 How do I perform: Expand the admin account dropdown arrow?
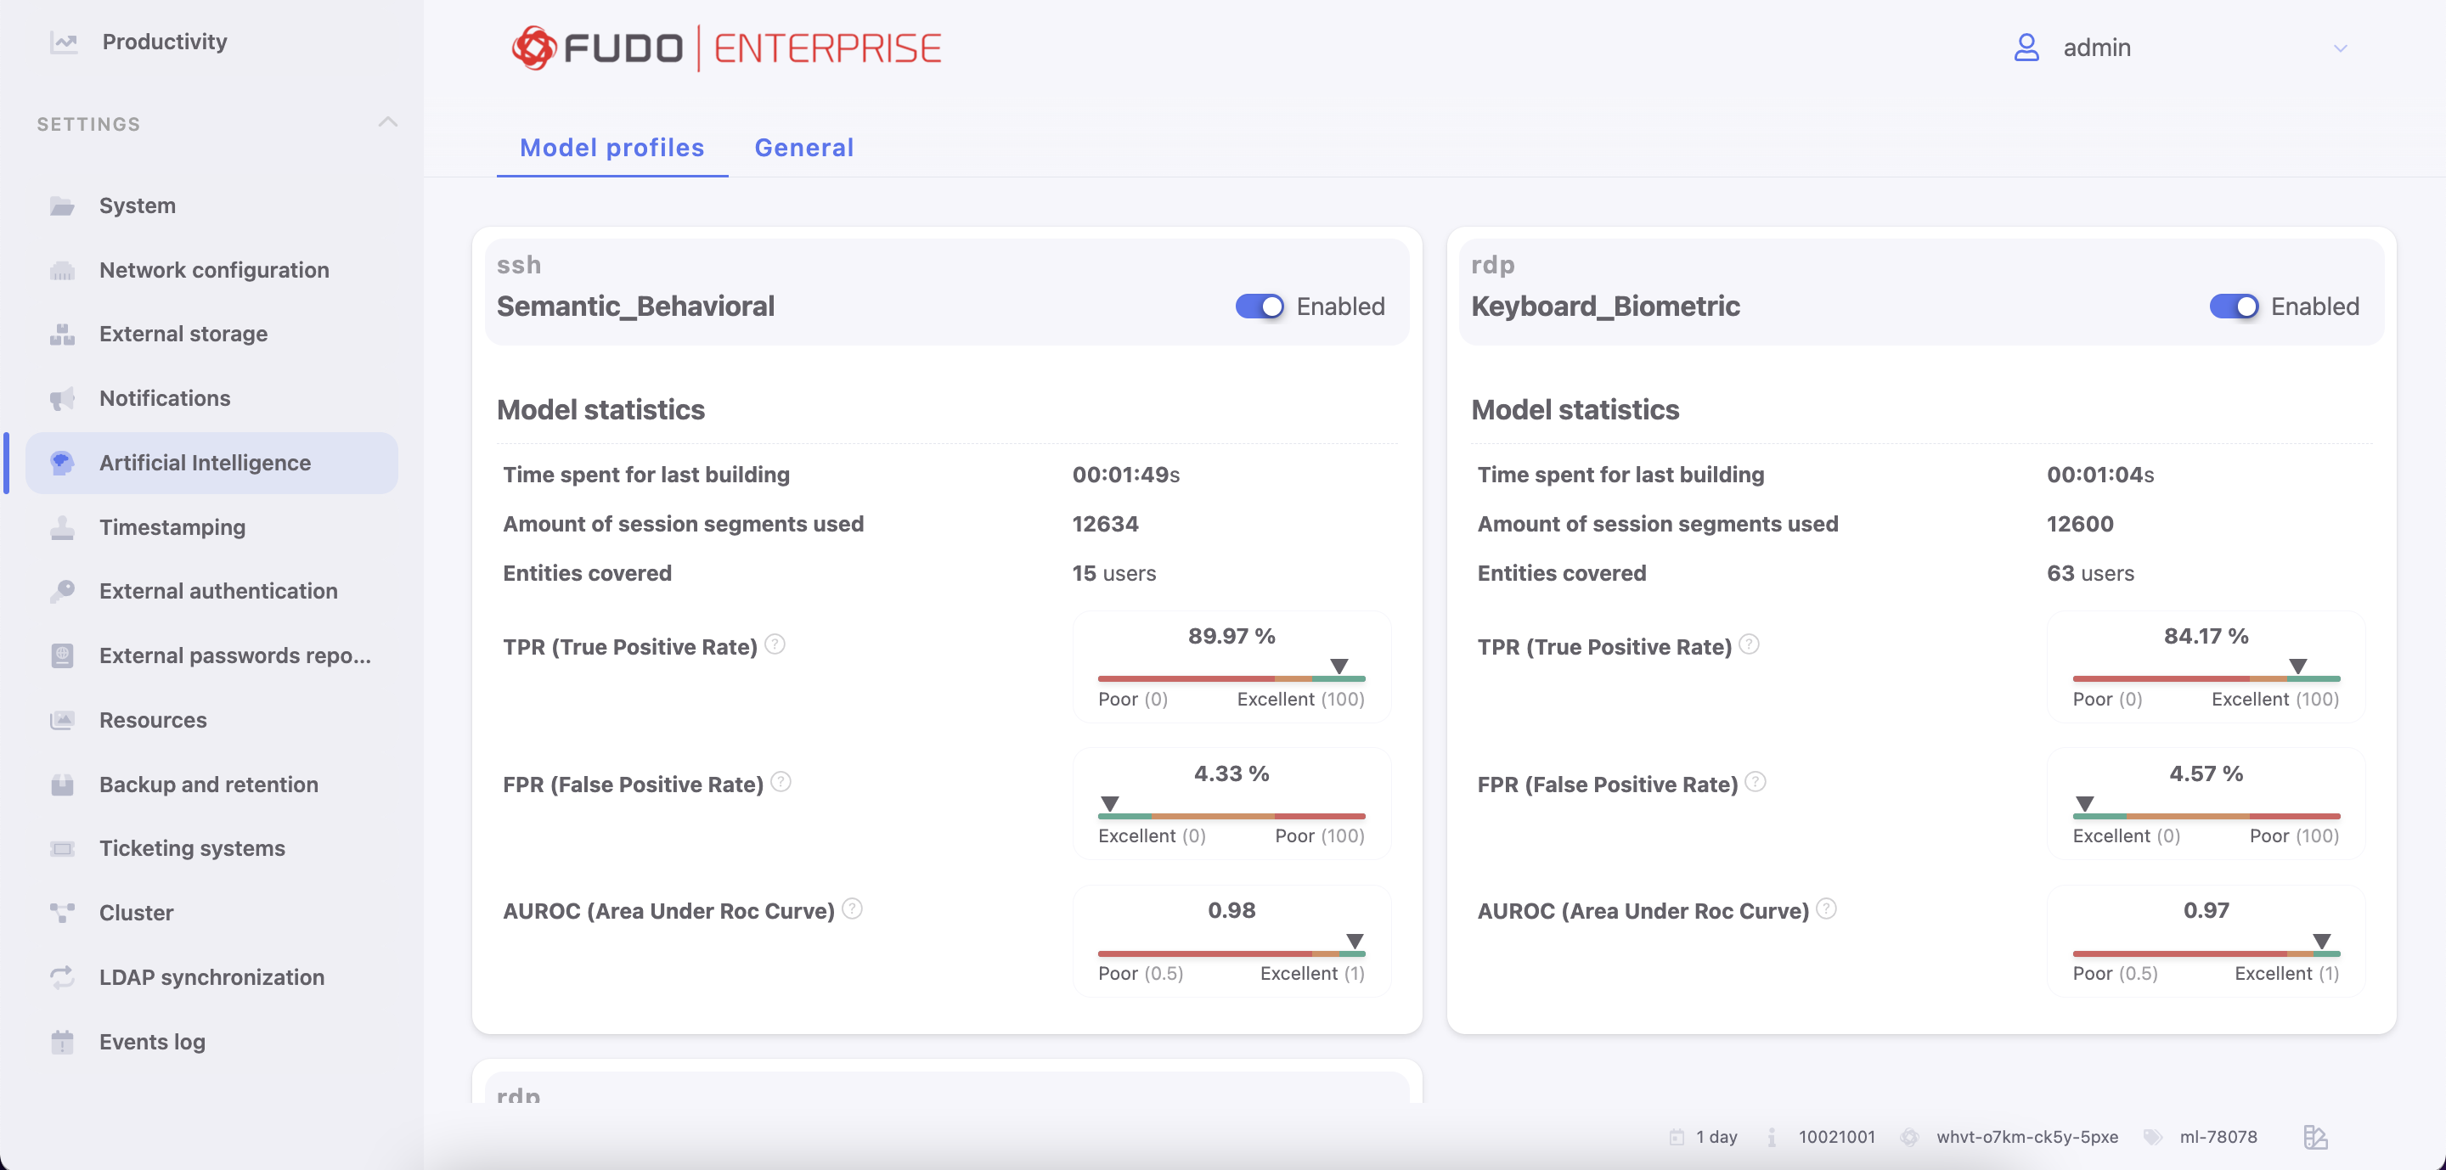pyautogui.click(x=2340, y=48)
